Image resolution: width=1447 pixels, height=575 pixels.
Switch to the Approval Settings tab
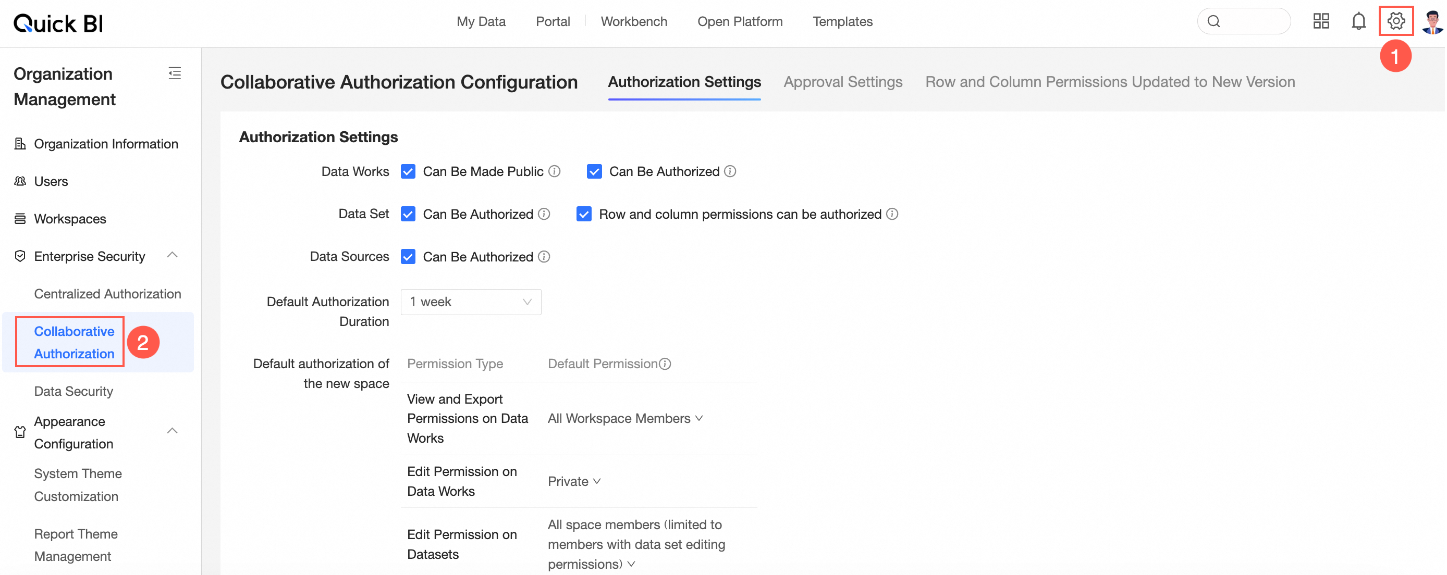click(x=842, y=82)
